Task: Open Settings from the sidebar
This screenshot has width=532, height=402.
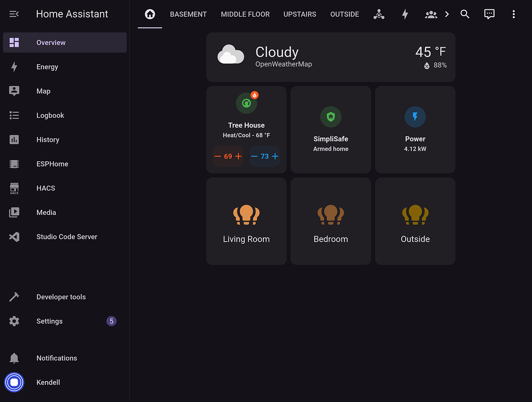Action: tap(49, 321)
